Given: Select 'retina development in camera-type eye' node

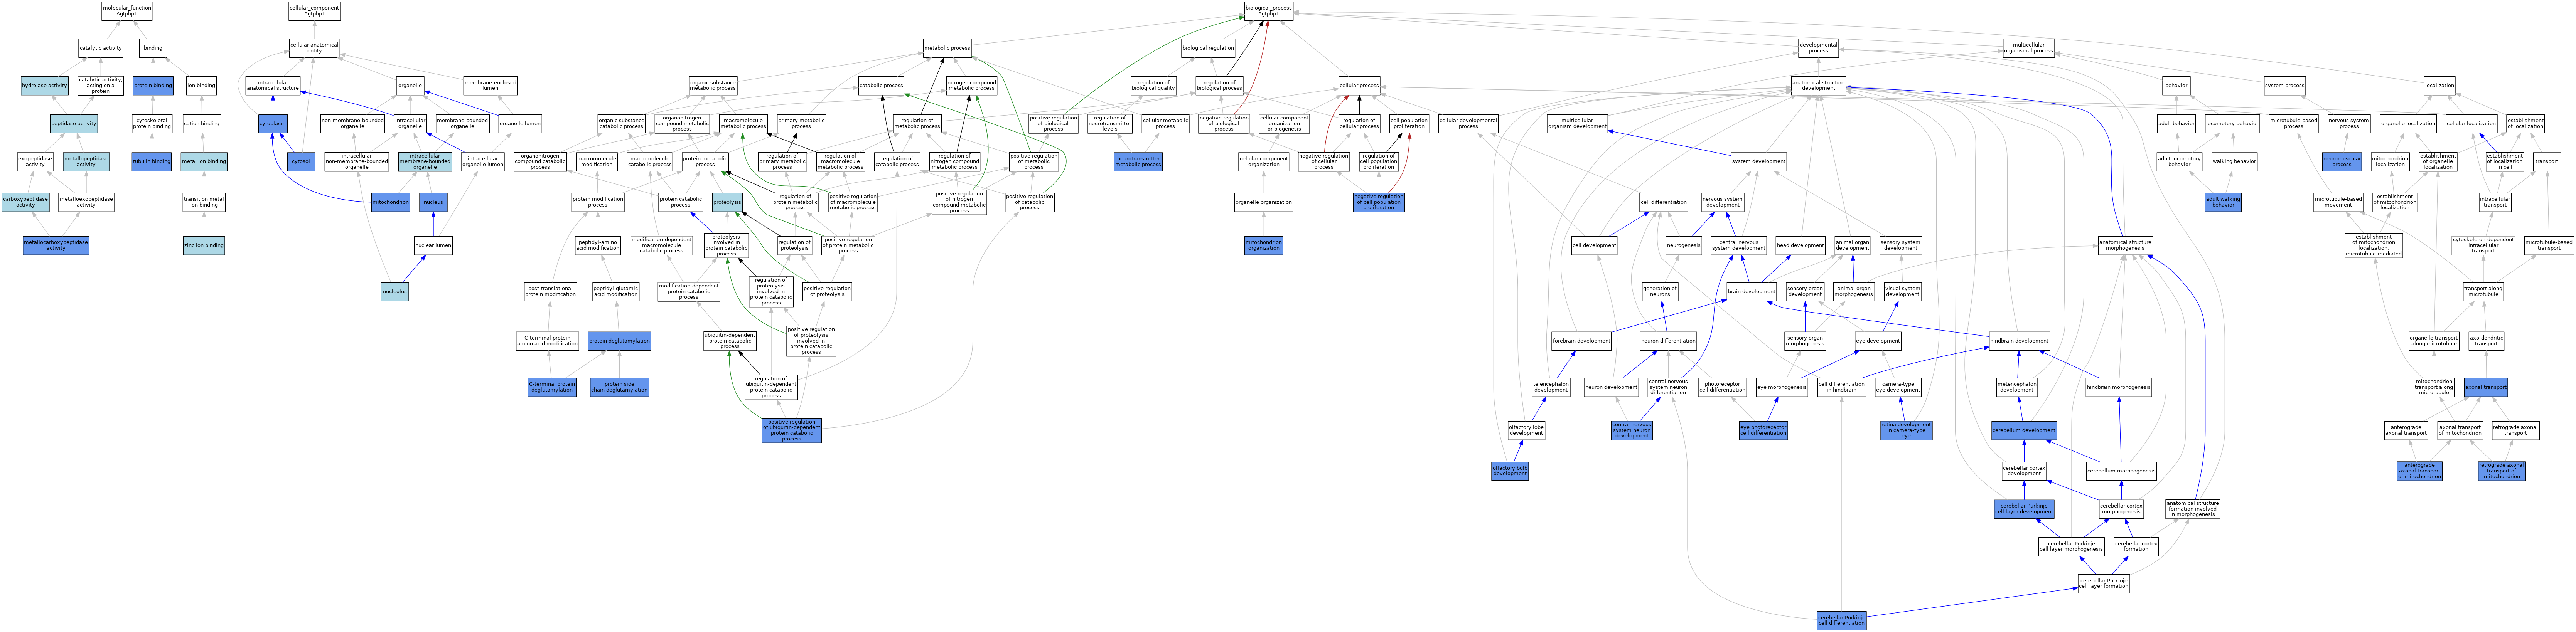Looking at the screenshot, I should [1906, 431].
